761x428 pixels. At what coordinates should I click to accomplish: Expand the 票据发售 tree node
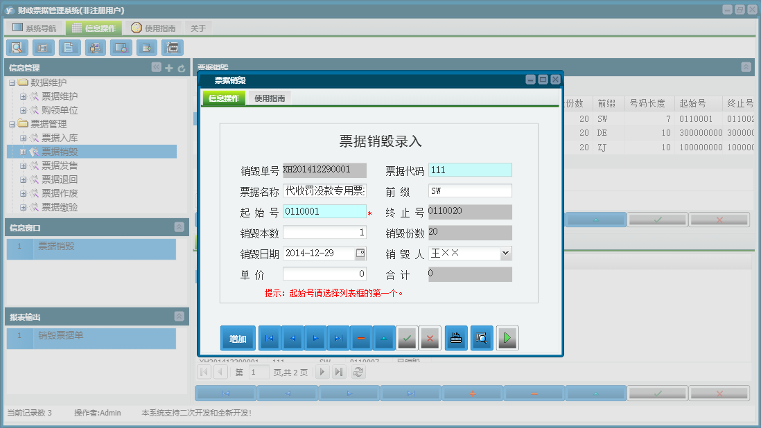23,166
